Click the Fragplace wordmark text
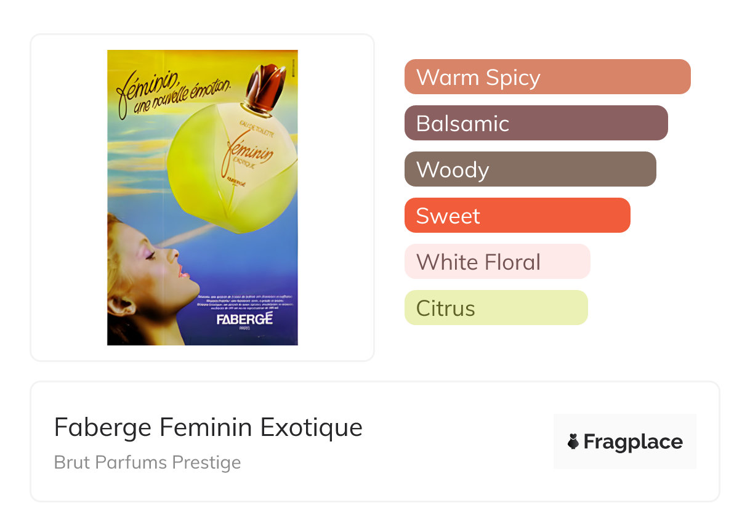This screenshot has width=750, height=532. click(x=633, y=441)
